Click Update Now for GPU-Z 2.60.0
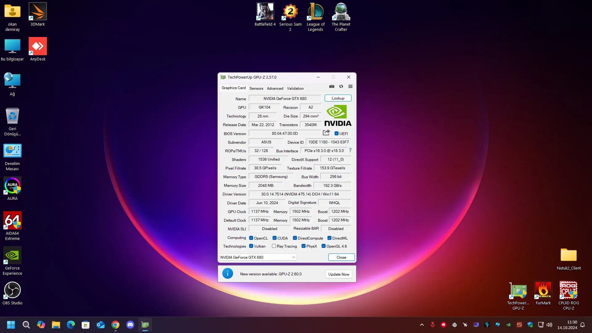The height and width of the screenshot is (333, 592). (x=339, y=274)
